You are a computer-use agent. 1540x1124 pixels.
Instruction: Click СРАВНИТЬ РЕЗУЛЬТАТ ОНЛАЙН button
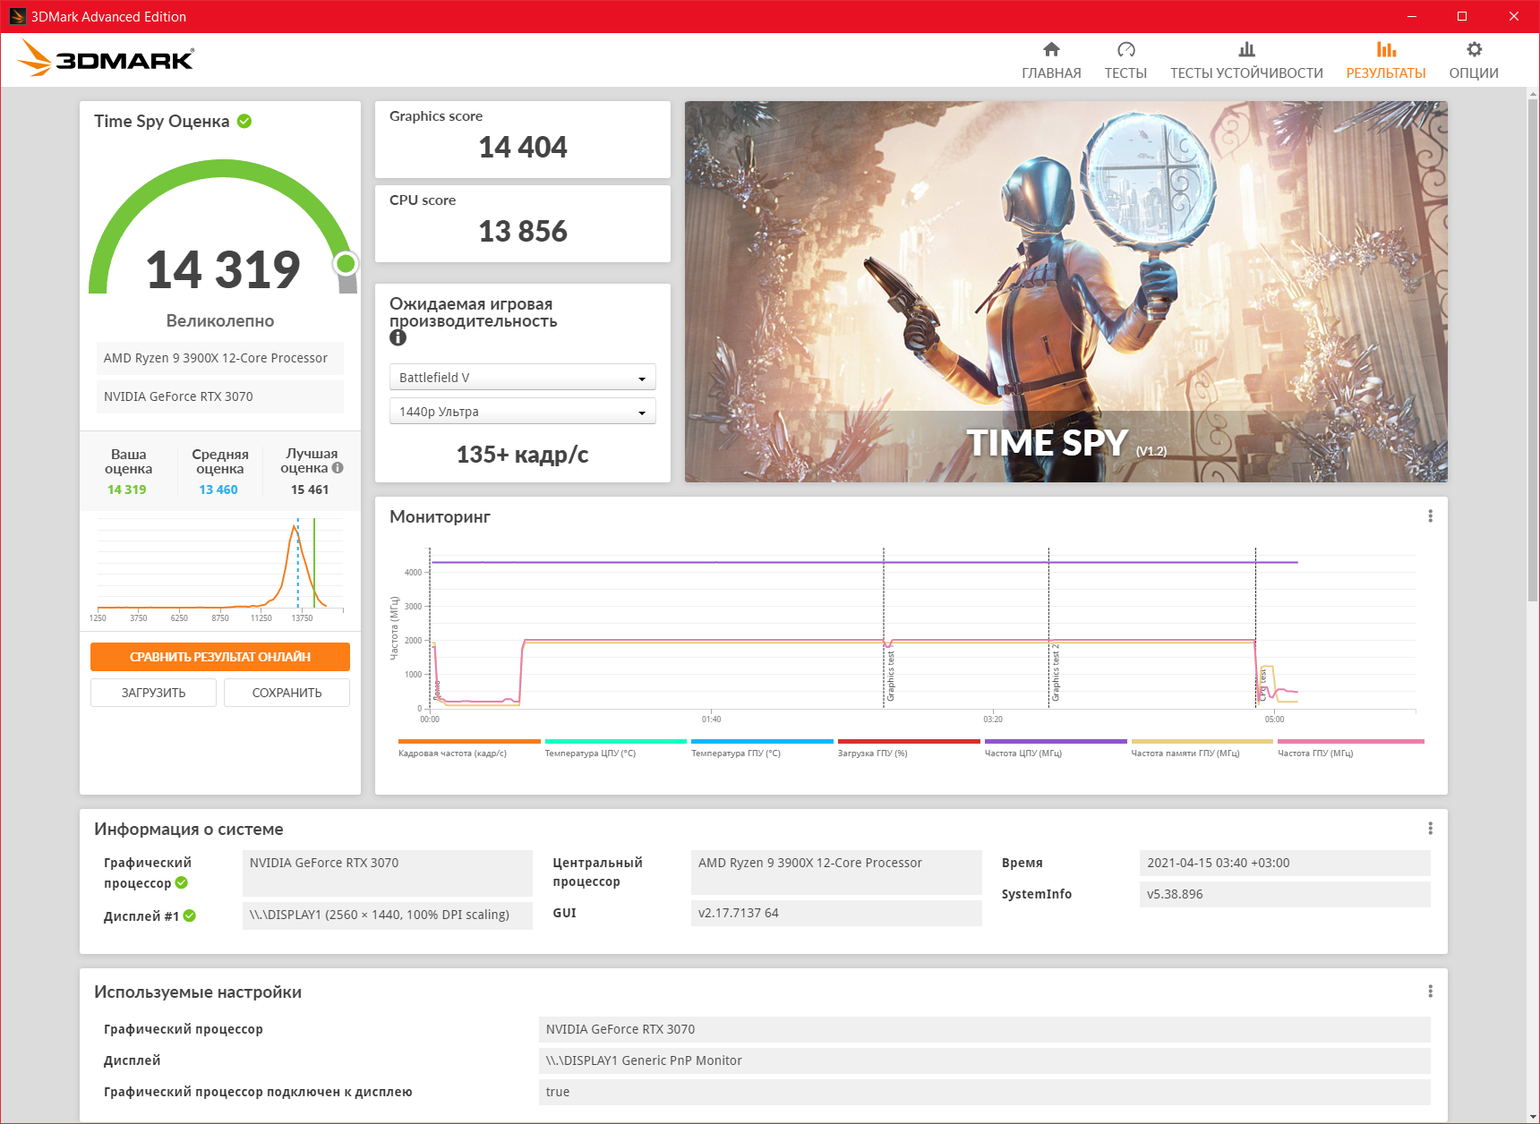pyautogui.click(x=220, y=657)
